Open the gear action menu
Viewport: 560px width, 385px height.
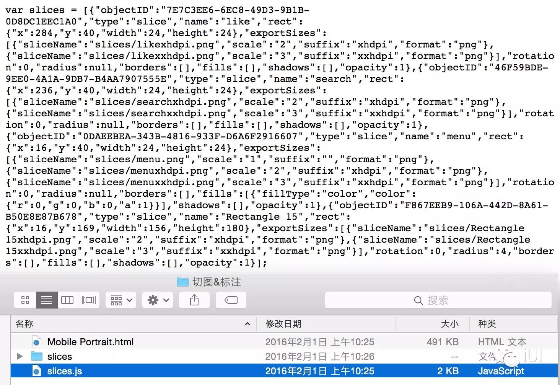tap(158, 300)
